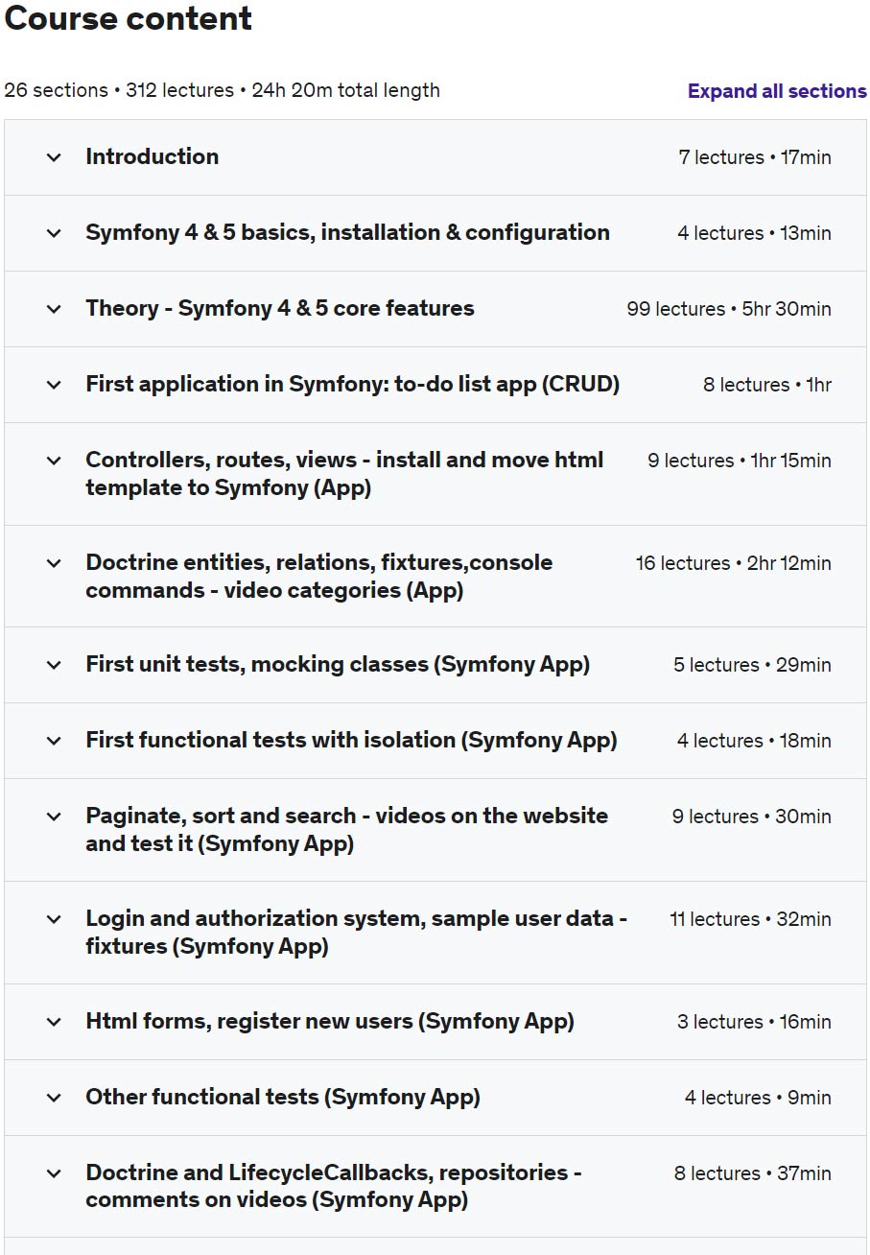Expand chevron beside Symfony basics, installation & configuration
This screenshot has width=870, height=1255.
click(x=54, y=233)
